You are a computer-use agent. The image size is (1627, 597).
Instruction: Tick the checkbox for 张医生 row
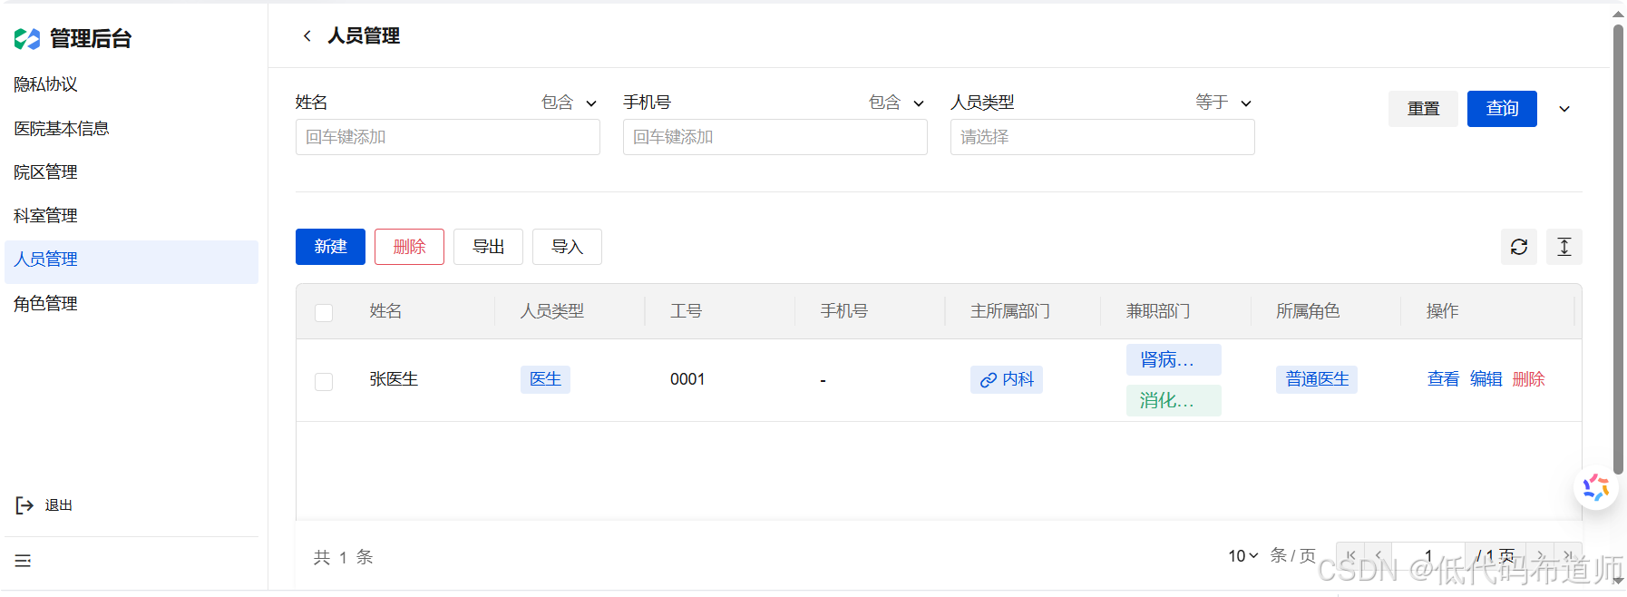point(324,381)
